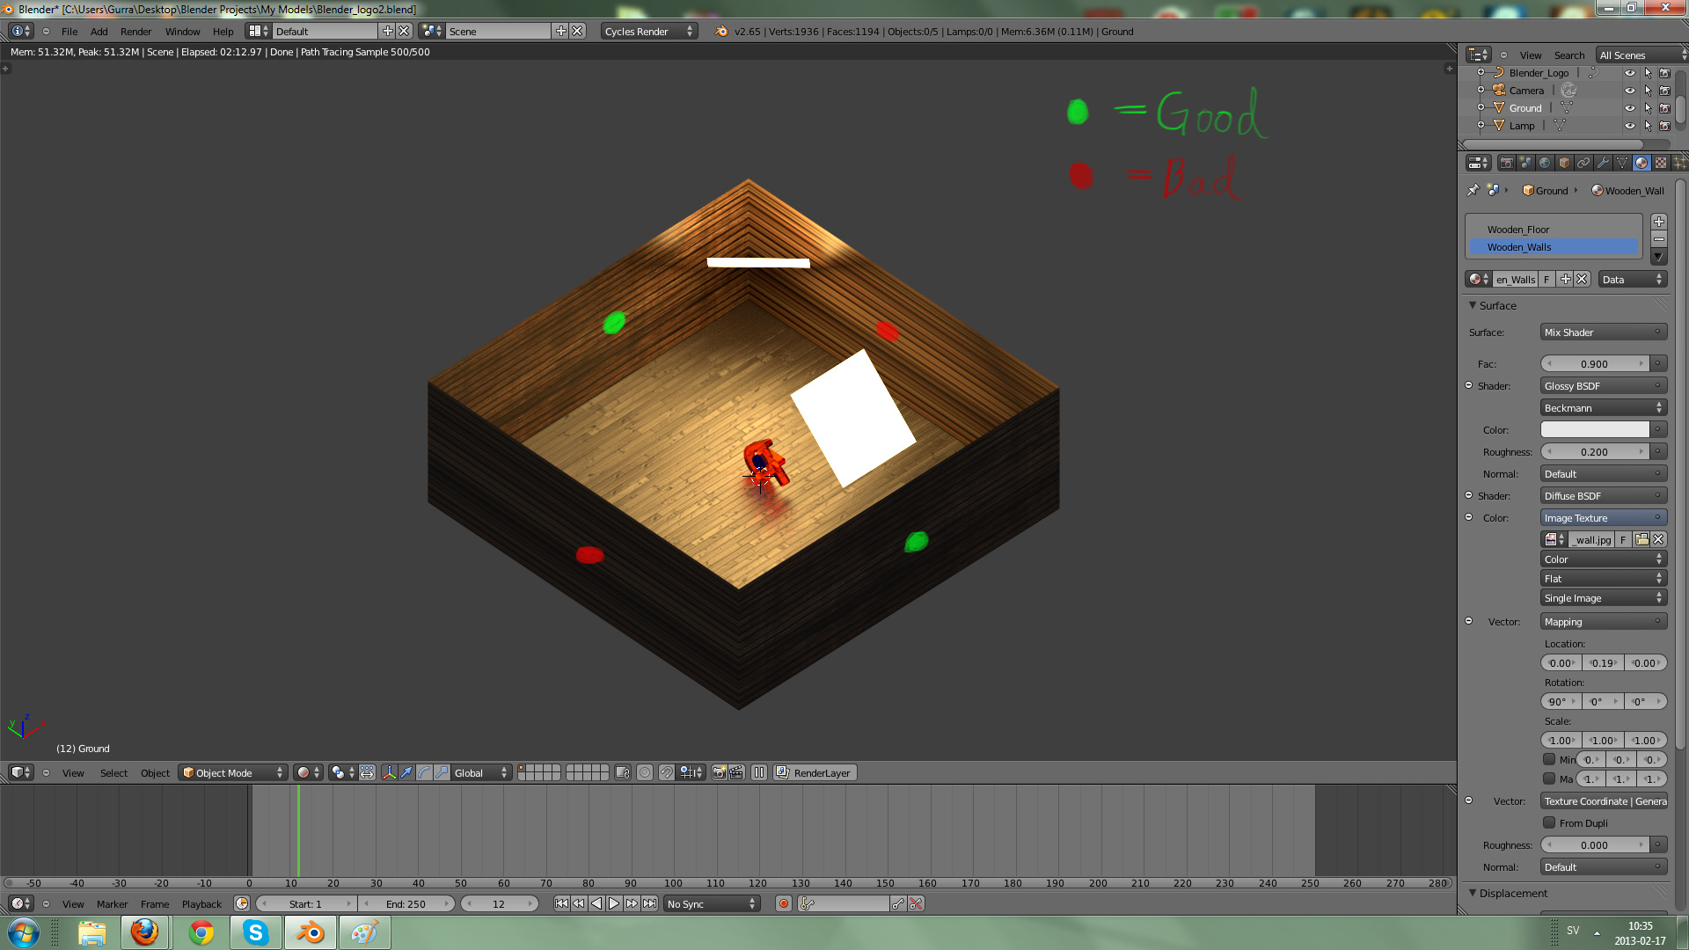Remove the selected material slot with the minus button

pos(1659,239)
